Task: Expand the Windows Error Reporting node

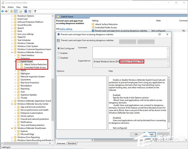Action: click(x=12, y=137)
